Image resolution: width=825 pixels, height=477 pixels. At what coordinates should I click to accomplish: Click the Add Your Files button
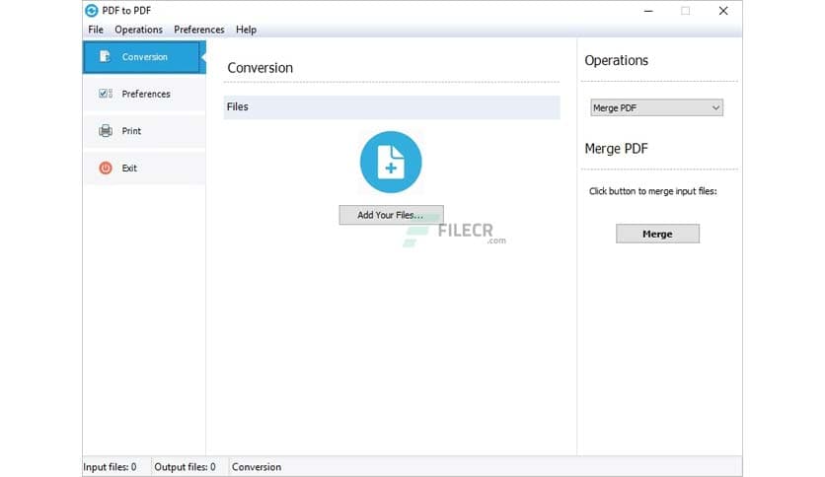pos(391,215)
